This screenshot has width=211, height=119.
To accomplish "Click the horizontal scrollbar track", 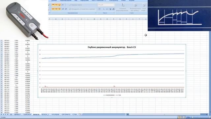I will [x=167, y=114].
